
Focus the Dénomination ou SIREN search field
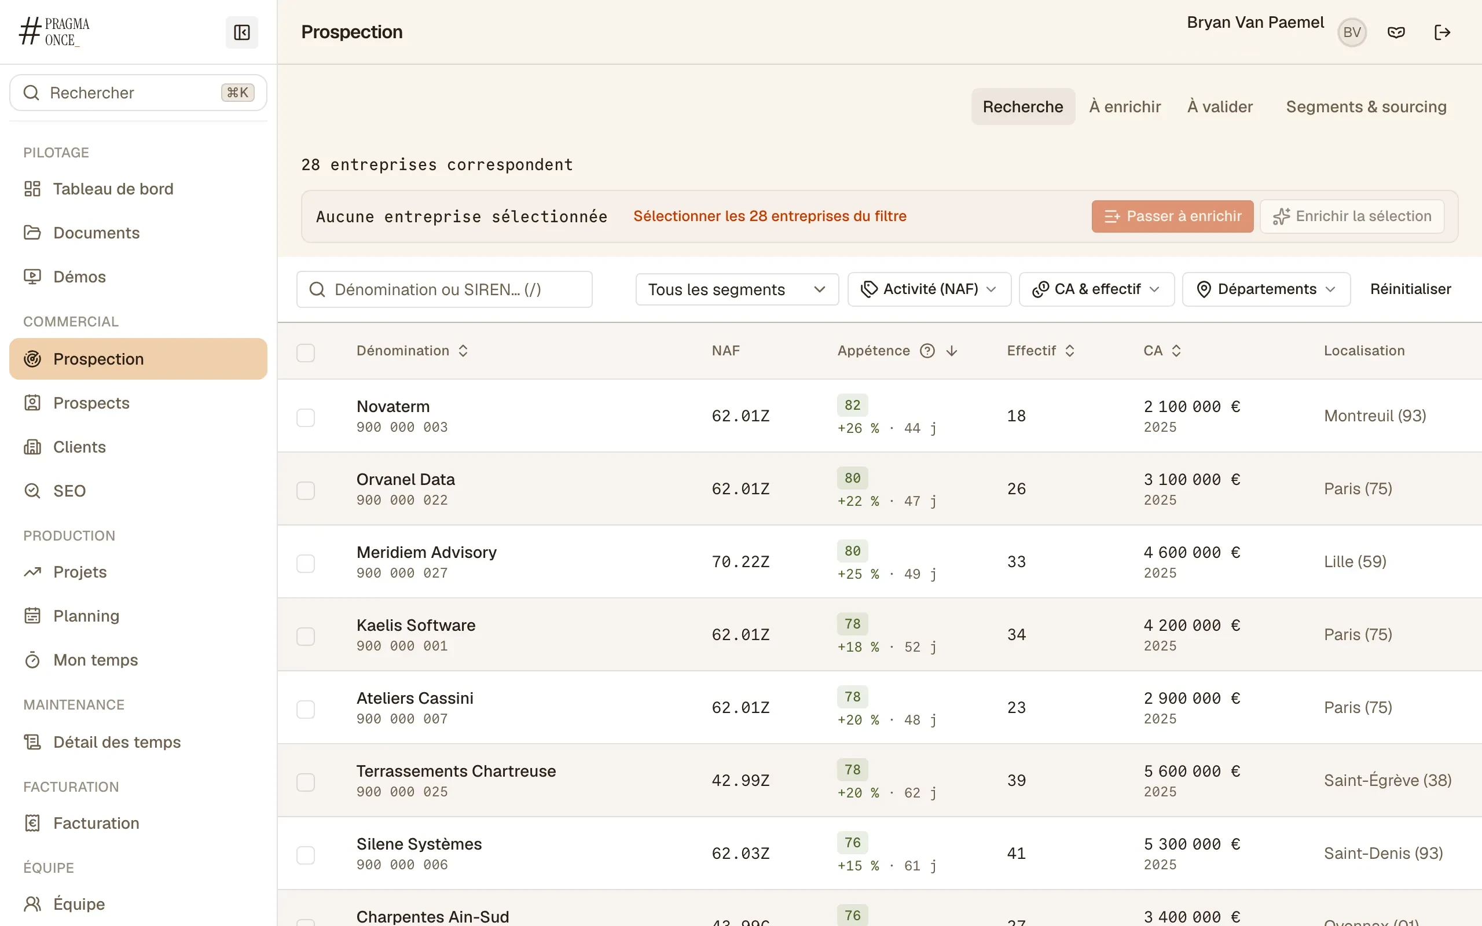pos(445,289)
